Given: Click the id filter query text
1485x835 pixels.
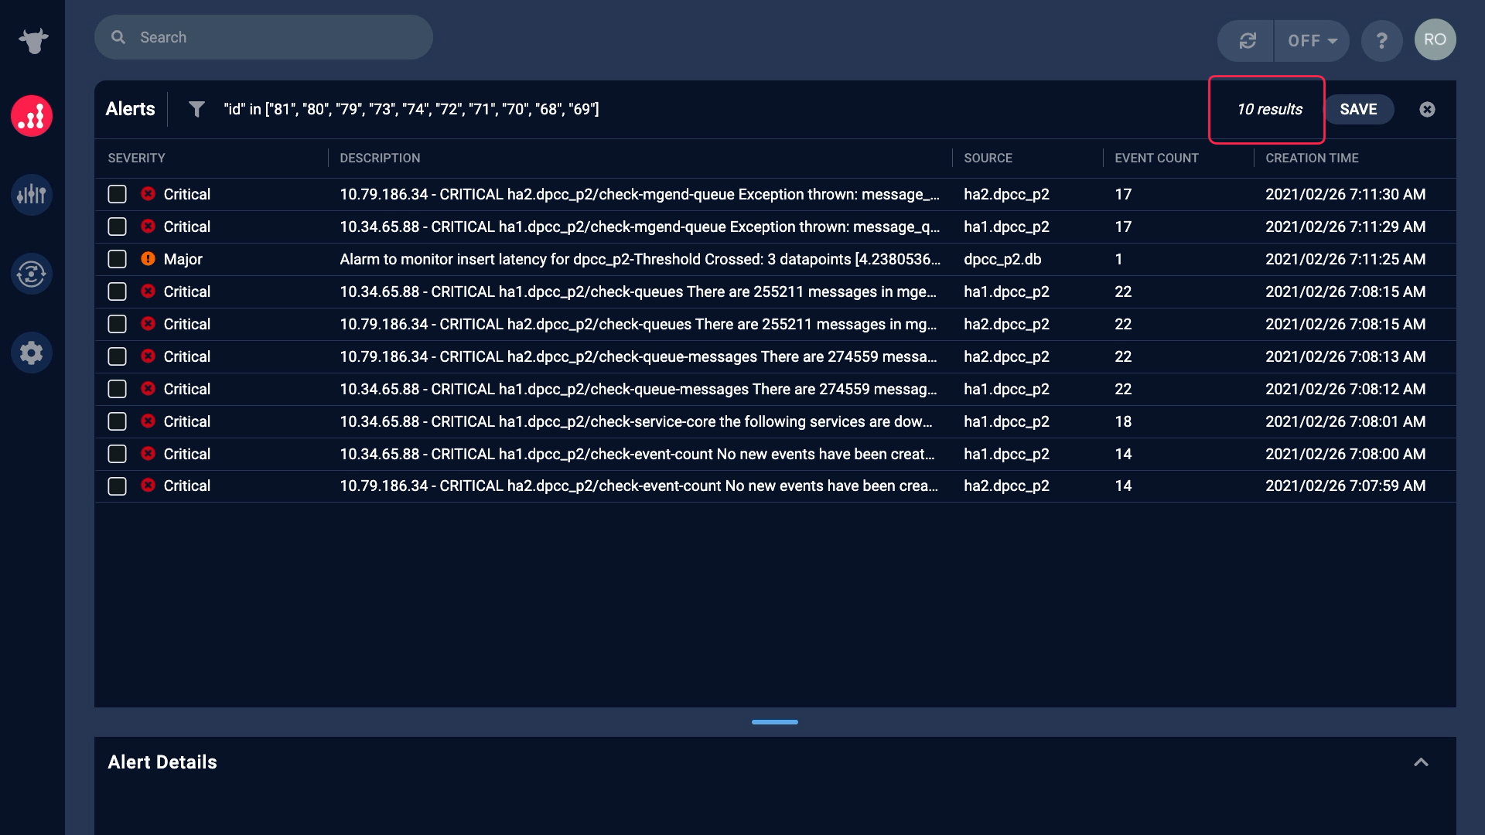Looking at the screenshot, I should coord(411,109).
